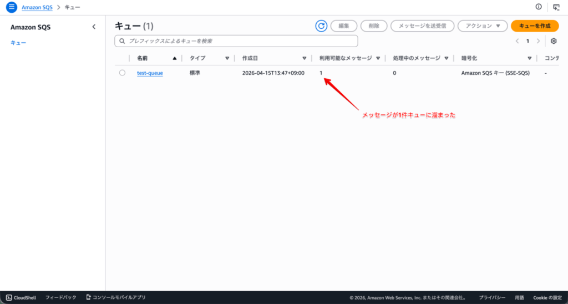Click the in-flight messages value 0

394,73
